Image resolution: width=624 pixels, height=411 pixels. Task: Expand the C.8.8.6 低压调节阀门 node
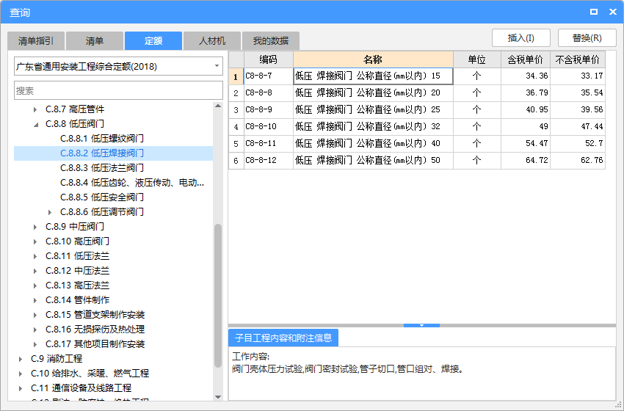click(50, 212)
